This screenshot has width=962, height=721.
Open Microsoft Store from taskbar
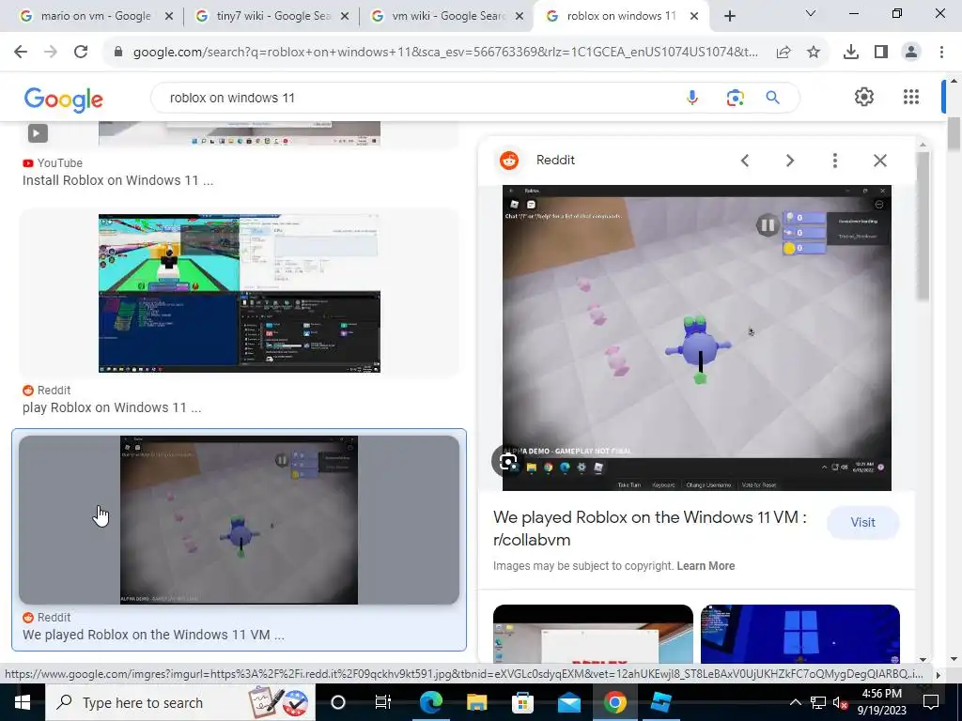[x=522, y=702]
